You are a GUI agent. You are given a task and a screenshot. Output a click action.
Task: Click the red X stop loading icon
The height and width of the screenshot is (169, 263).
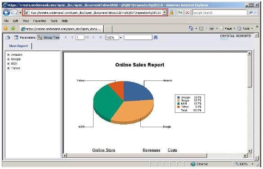click(x=187, y=13)
